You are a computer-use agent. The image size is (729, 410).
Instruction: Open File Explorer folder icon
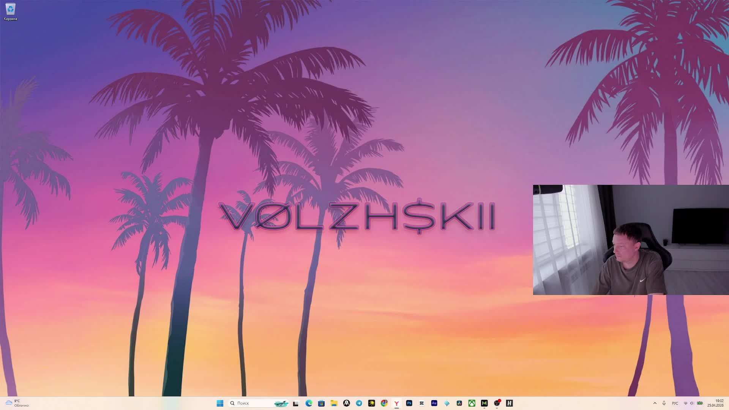pyautogui.click(x=334, y=403)
